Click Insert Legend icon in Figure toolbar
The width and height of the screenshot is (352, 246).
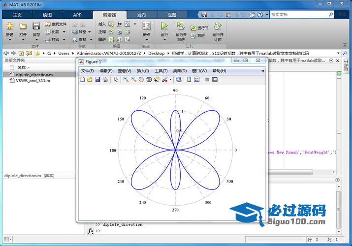click(x=196, y=79)
